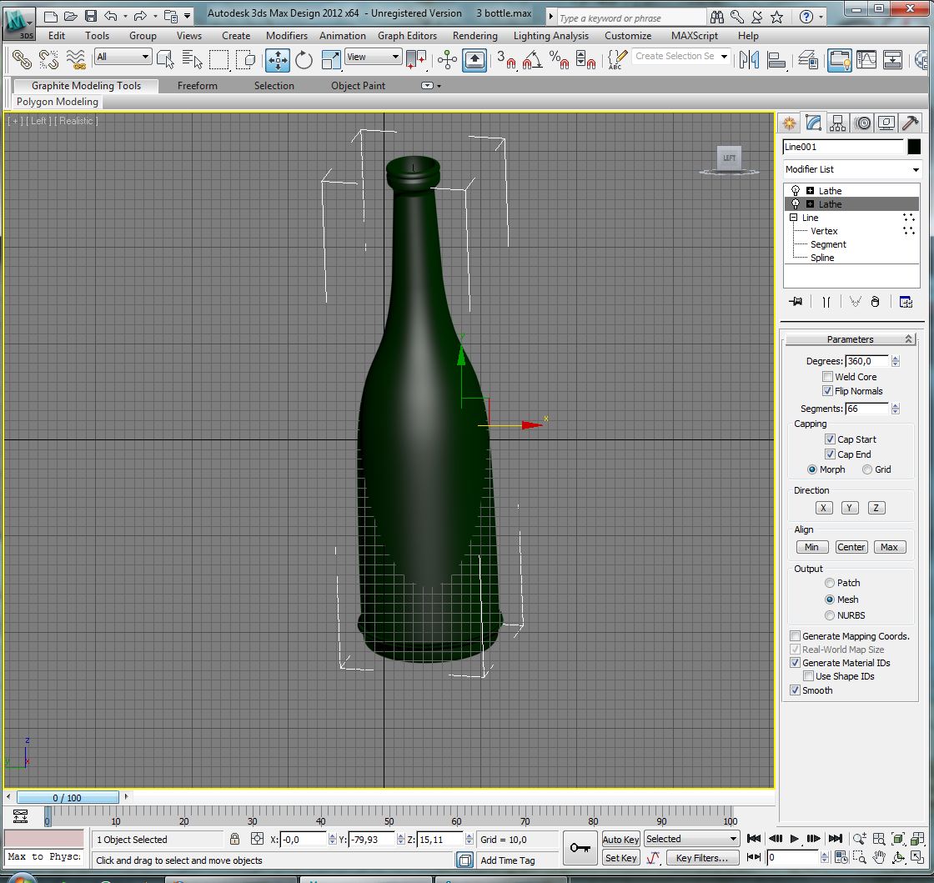
Task: Select the Grid capping radio button
Action: pos(867,469)
